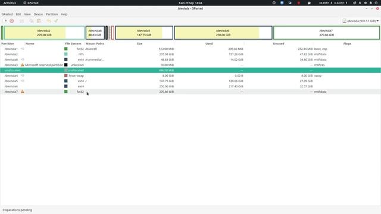
Task: Click the power icon in top panel
Action: (x=376, y=3)
